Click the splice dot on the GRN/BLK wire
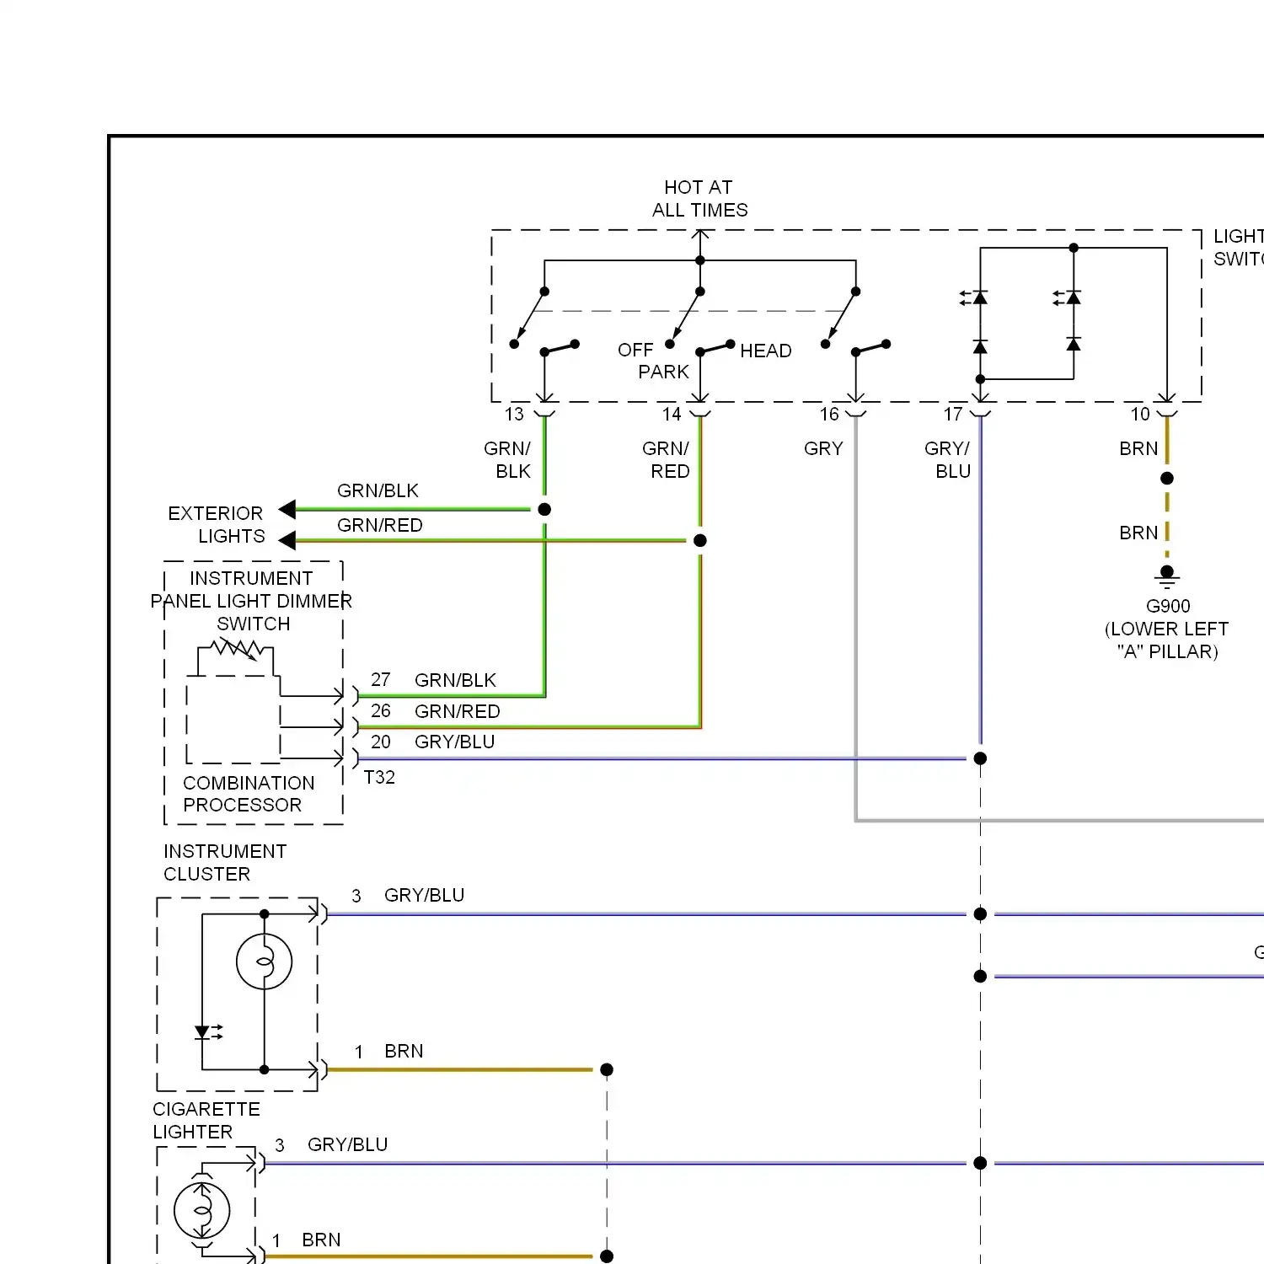 pos(544,509)
